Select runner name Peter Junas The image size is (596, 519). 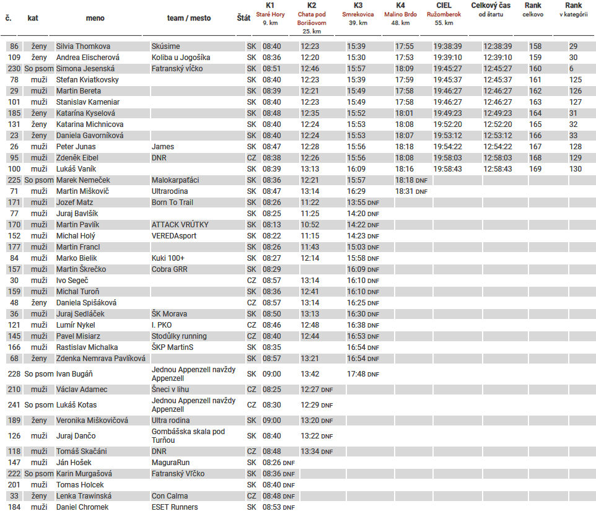(x=76, y=147)
